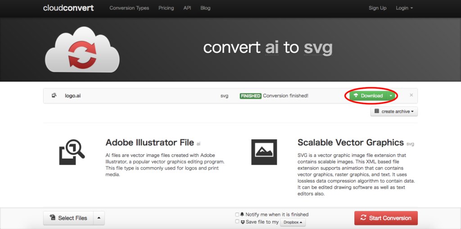Open the create archive dropdown
Screen dimensions: 461x229
[x=394, y=111]
